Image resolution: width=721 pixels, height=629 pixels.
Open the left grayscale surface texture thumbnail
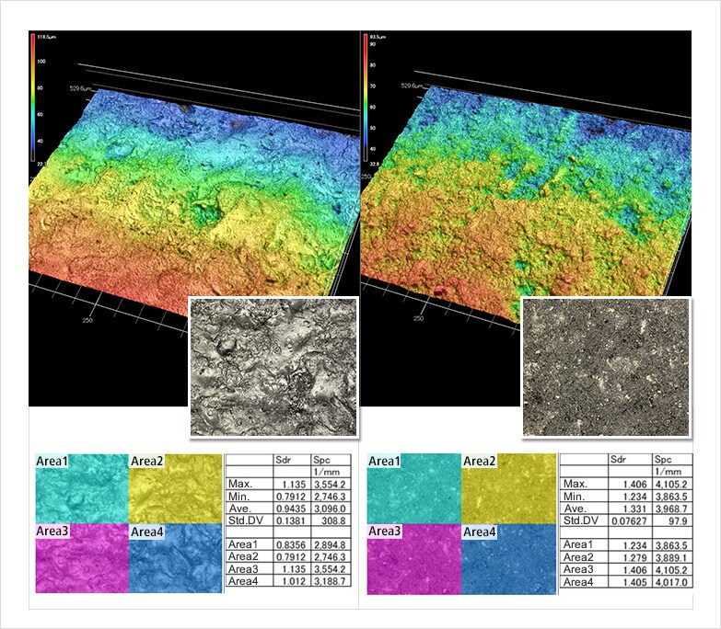[273, 366]
